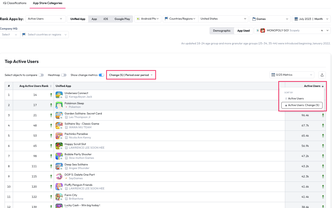This screenshot has height=208, width=332.
Task: Click DOP 5: Delete One Part icon
Action: tap(59, 176)
